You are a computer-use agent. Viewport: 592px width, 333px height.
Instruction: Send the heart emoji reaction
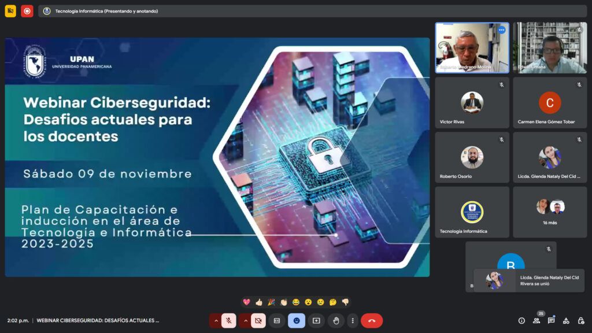point(246,302)
